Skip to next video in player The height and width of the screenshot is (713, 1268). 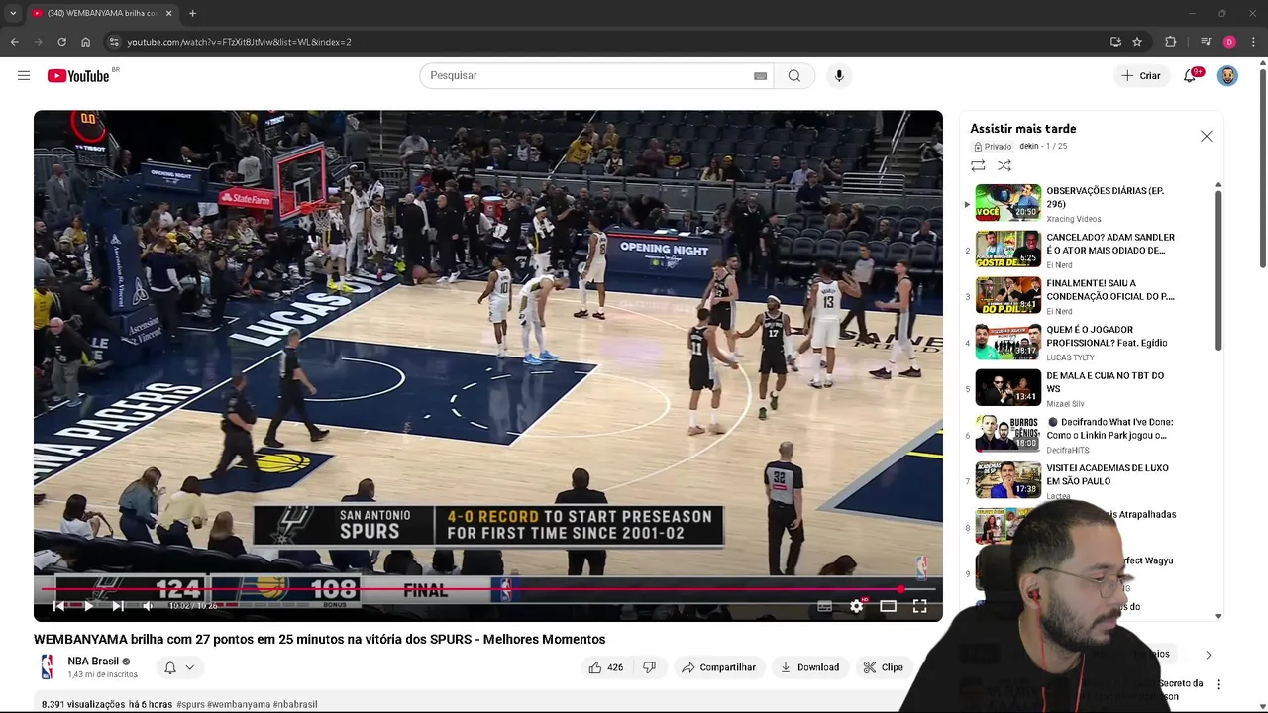(118, 606)
